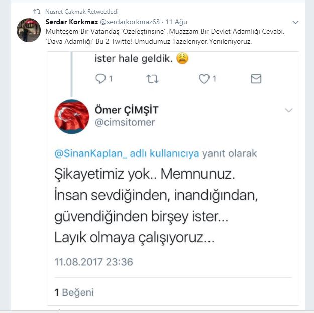The height and width of the screenshot is (313, 314).
Task: Open the Serdar Korkmaz display name
Action: (72, 22)
